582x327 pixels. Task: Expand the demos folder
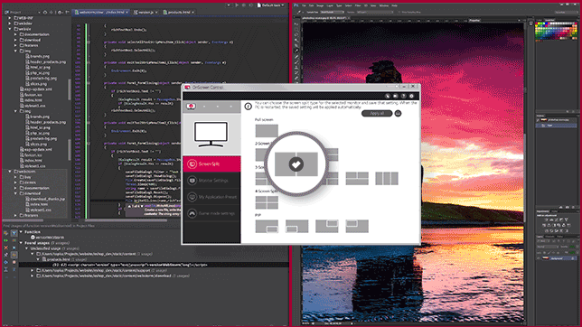point(15,182)
